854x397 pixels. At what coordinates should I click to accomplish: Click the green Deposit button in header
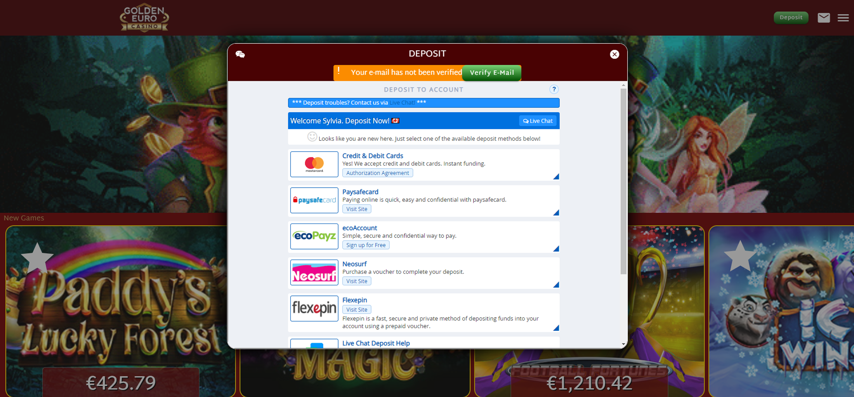[x=791, y=17]
